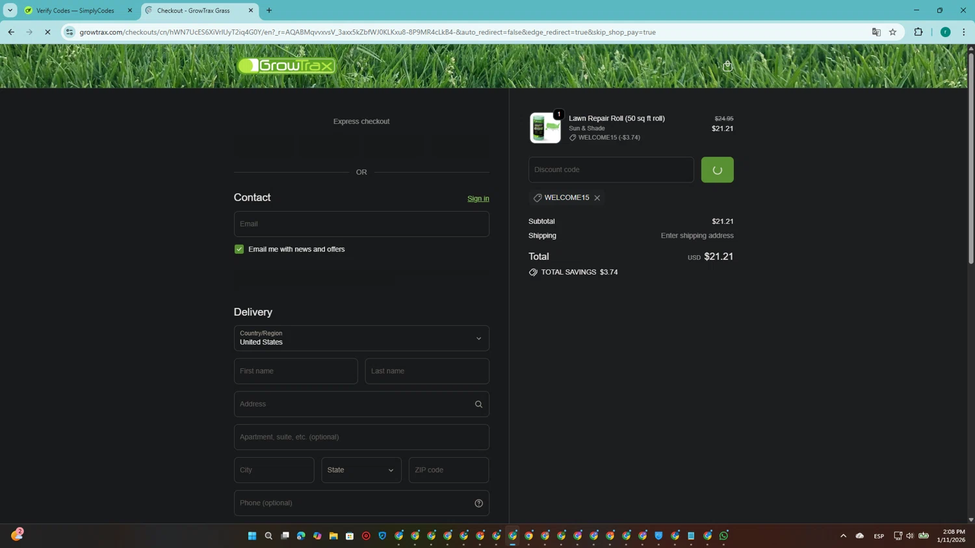
Task: Open Microsoft Edge from the taskbar
Action: pyautogui.click(x=301, y=536)
